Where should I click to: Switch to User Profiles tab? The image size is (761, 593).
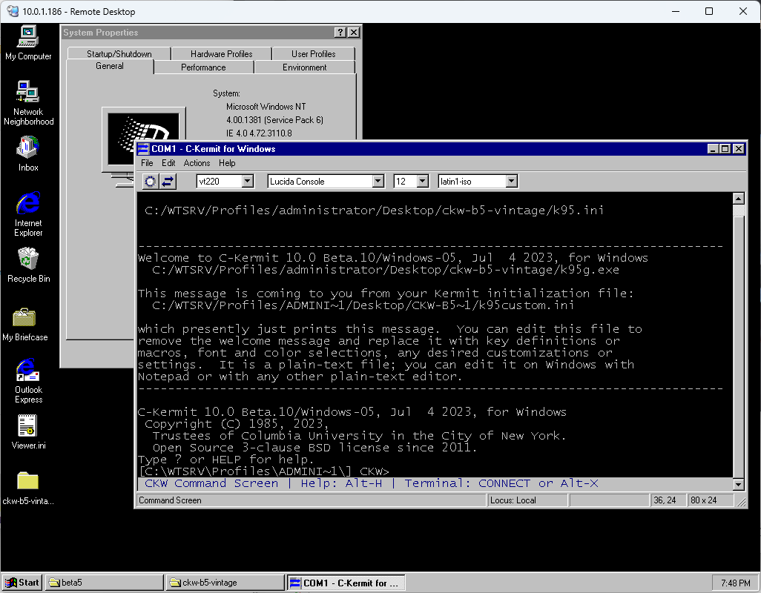(x=313, y=54)
